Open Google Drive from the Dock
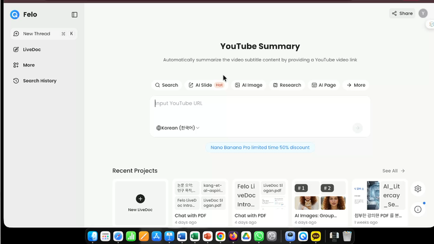Screen dimensions: 434x244 pos(246,236)
